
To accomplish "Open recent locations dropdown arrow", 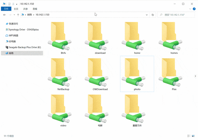I will pos(14,15).
